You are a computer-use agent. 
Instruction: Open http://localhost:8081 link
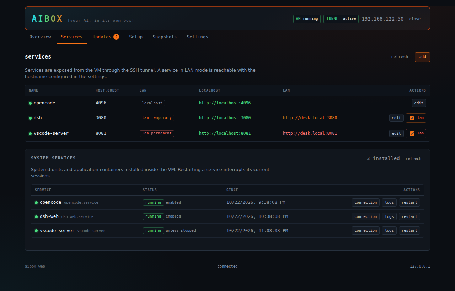click(x=225, y=133)
